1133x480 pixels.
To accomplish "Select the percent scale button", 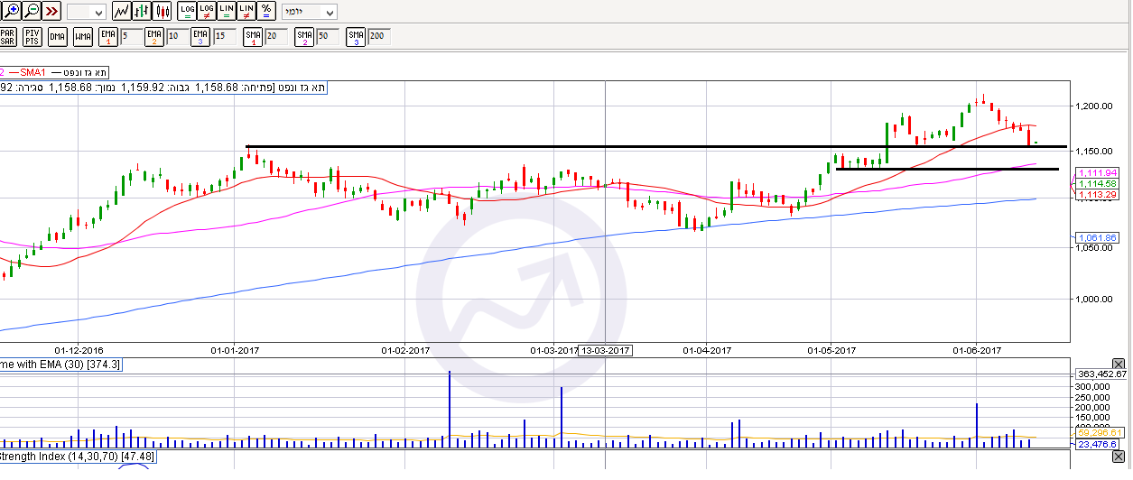I will [x=266, y=12].
